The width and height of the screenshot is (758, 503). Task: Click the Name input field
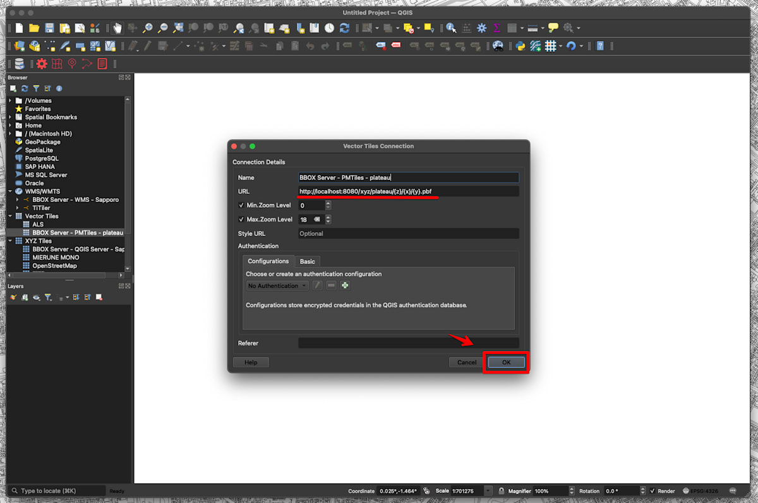click(x=409, y=178)
